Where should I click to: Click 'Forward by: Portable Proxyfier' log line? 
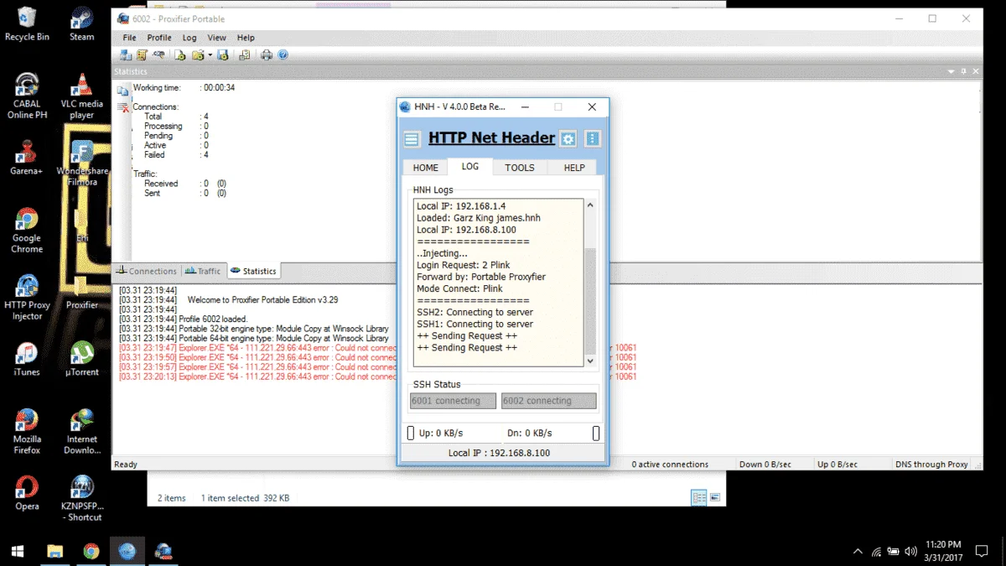coord(481,277)
